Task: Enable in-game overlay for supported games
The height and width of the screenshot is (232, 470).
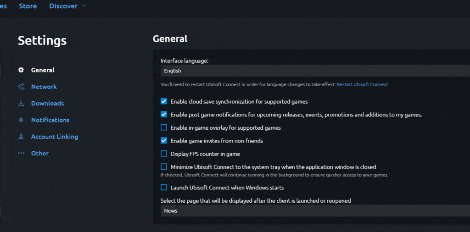Action: (x=164, y=127)
